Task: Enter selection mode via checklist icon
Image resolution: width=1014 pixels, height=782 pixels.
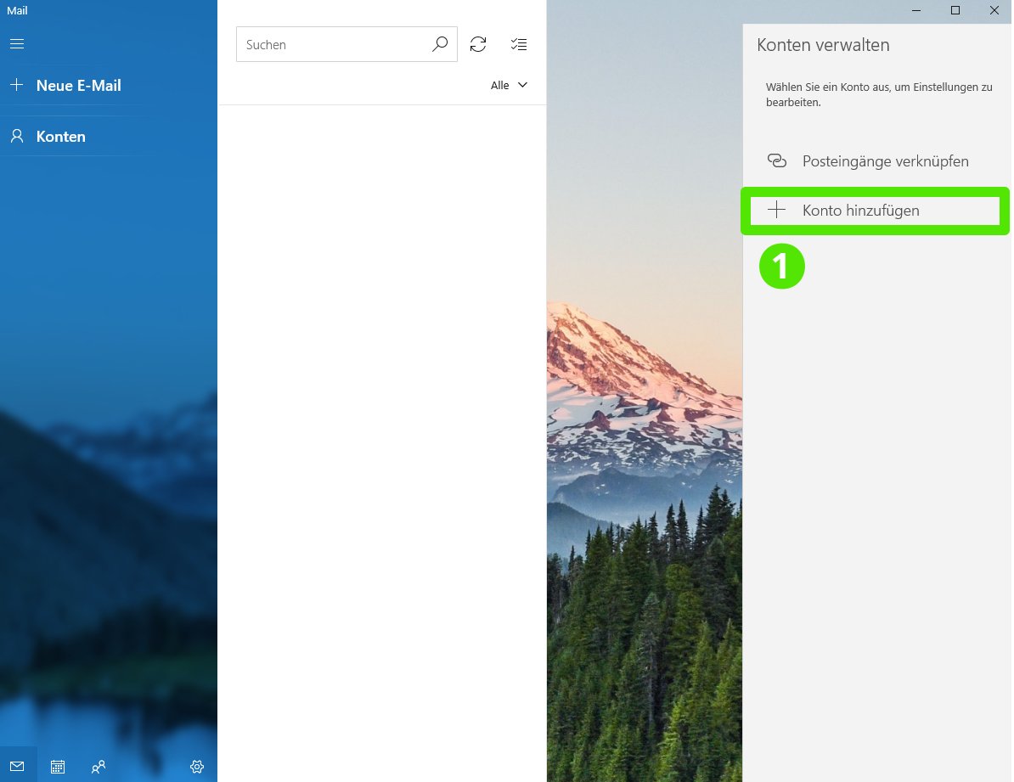Action: (519, 44)
